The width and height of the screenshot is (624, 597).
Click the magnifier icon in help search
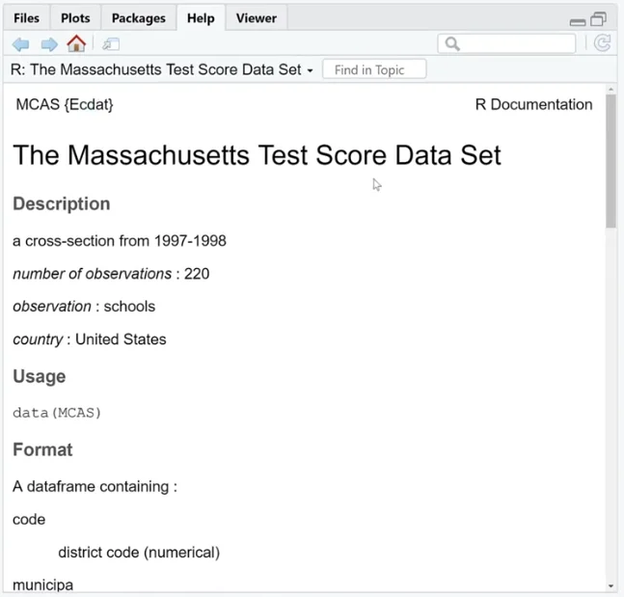452,43
